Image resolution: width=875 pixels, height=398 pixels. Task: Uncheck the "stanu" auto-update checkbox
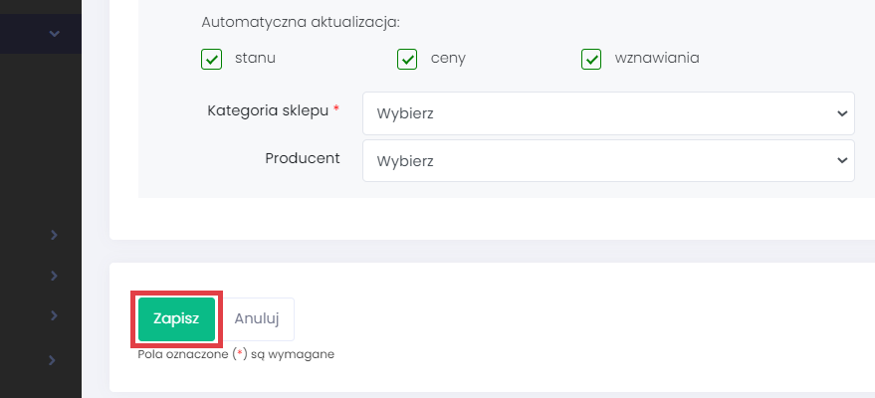(211, 59)
